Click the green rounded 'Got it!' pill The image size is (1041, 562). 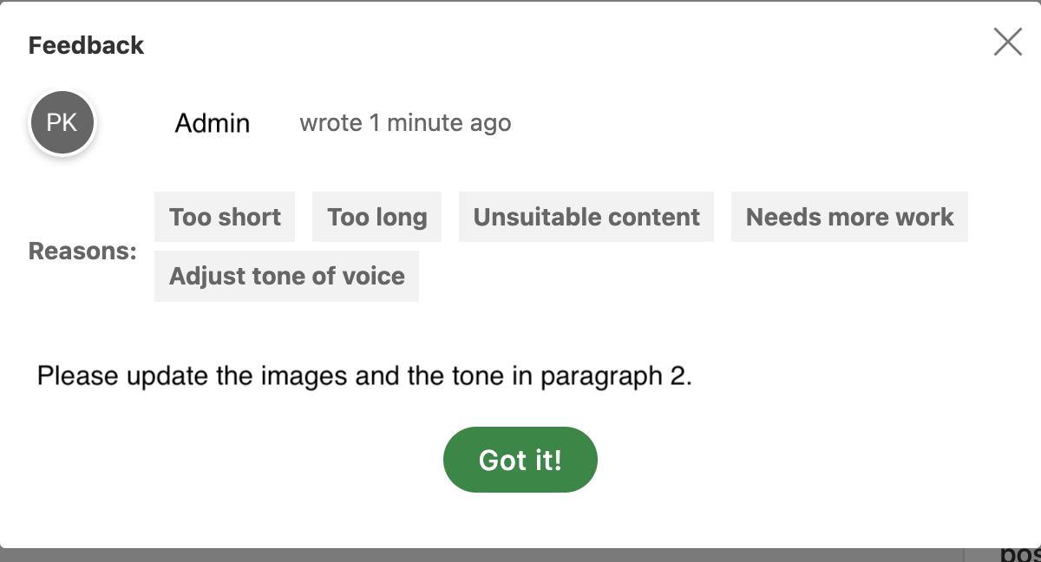pyautogui.click(x=520, y=460)
